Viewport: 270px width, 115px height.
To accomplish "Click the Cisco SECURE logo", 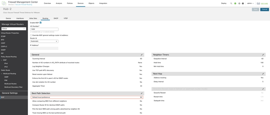I will coord(262,3).
